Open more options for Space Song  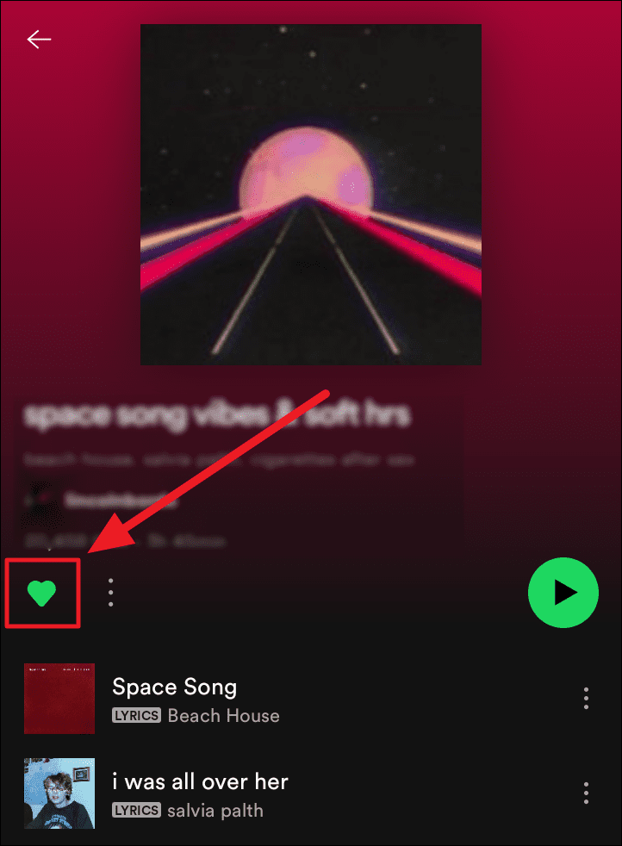click(x=586, y=698)
